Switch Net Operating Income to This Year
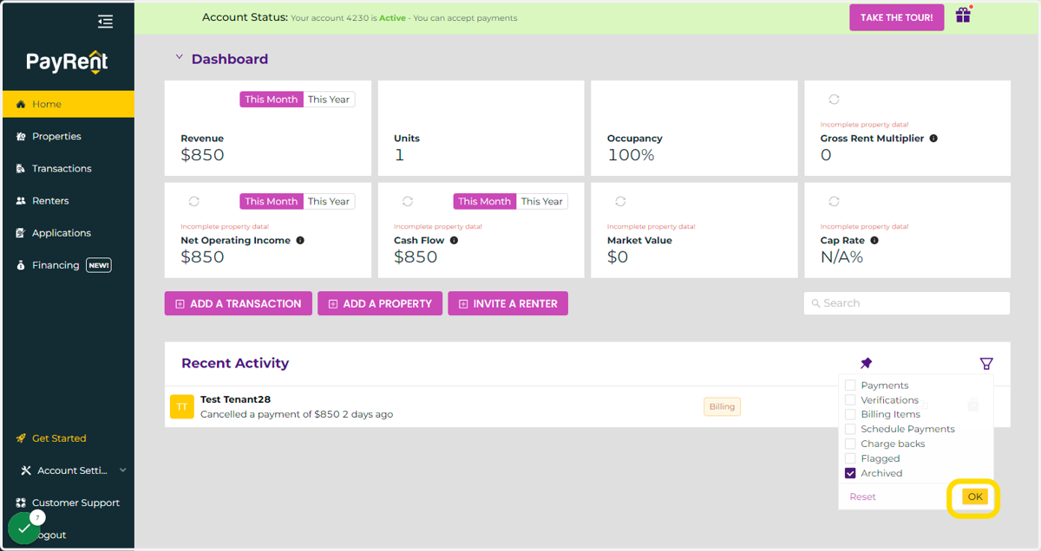This screenshot has height=551, width=1041. [329, 201]
